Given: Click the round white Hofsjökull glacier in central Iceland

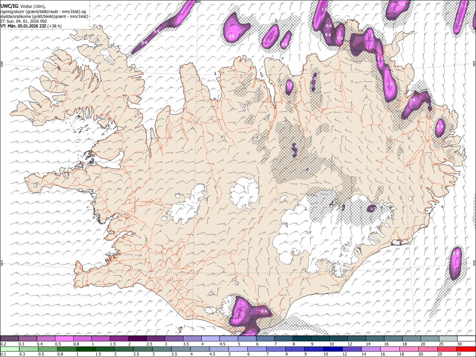Looking at the screenshot, I should pos(244,193).
